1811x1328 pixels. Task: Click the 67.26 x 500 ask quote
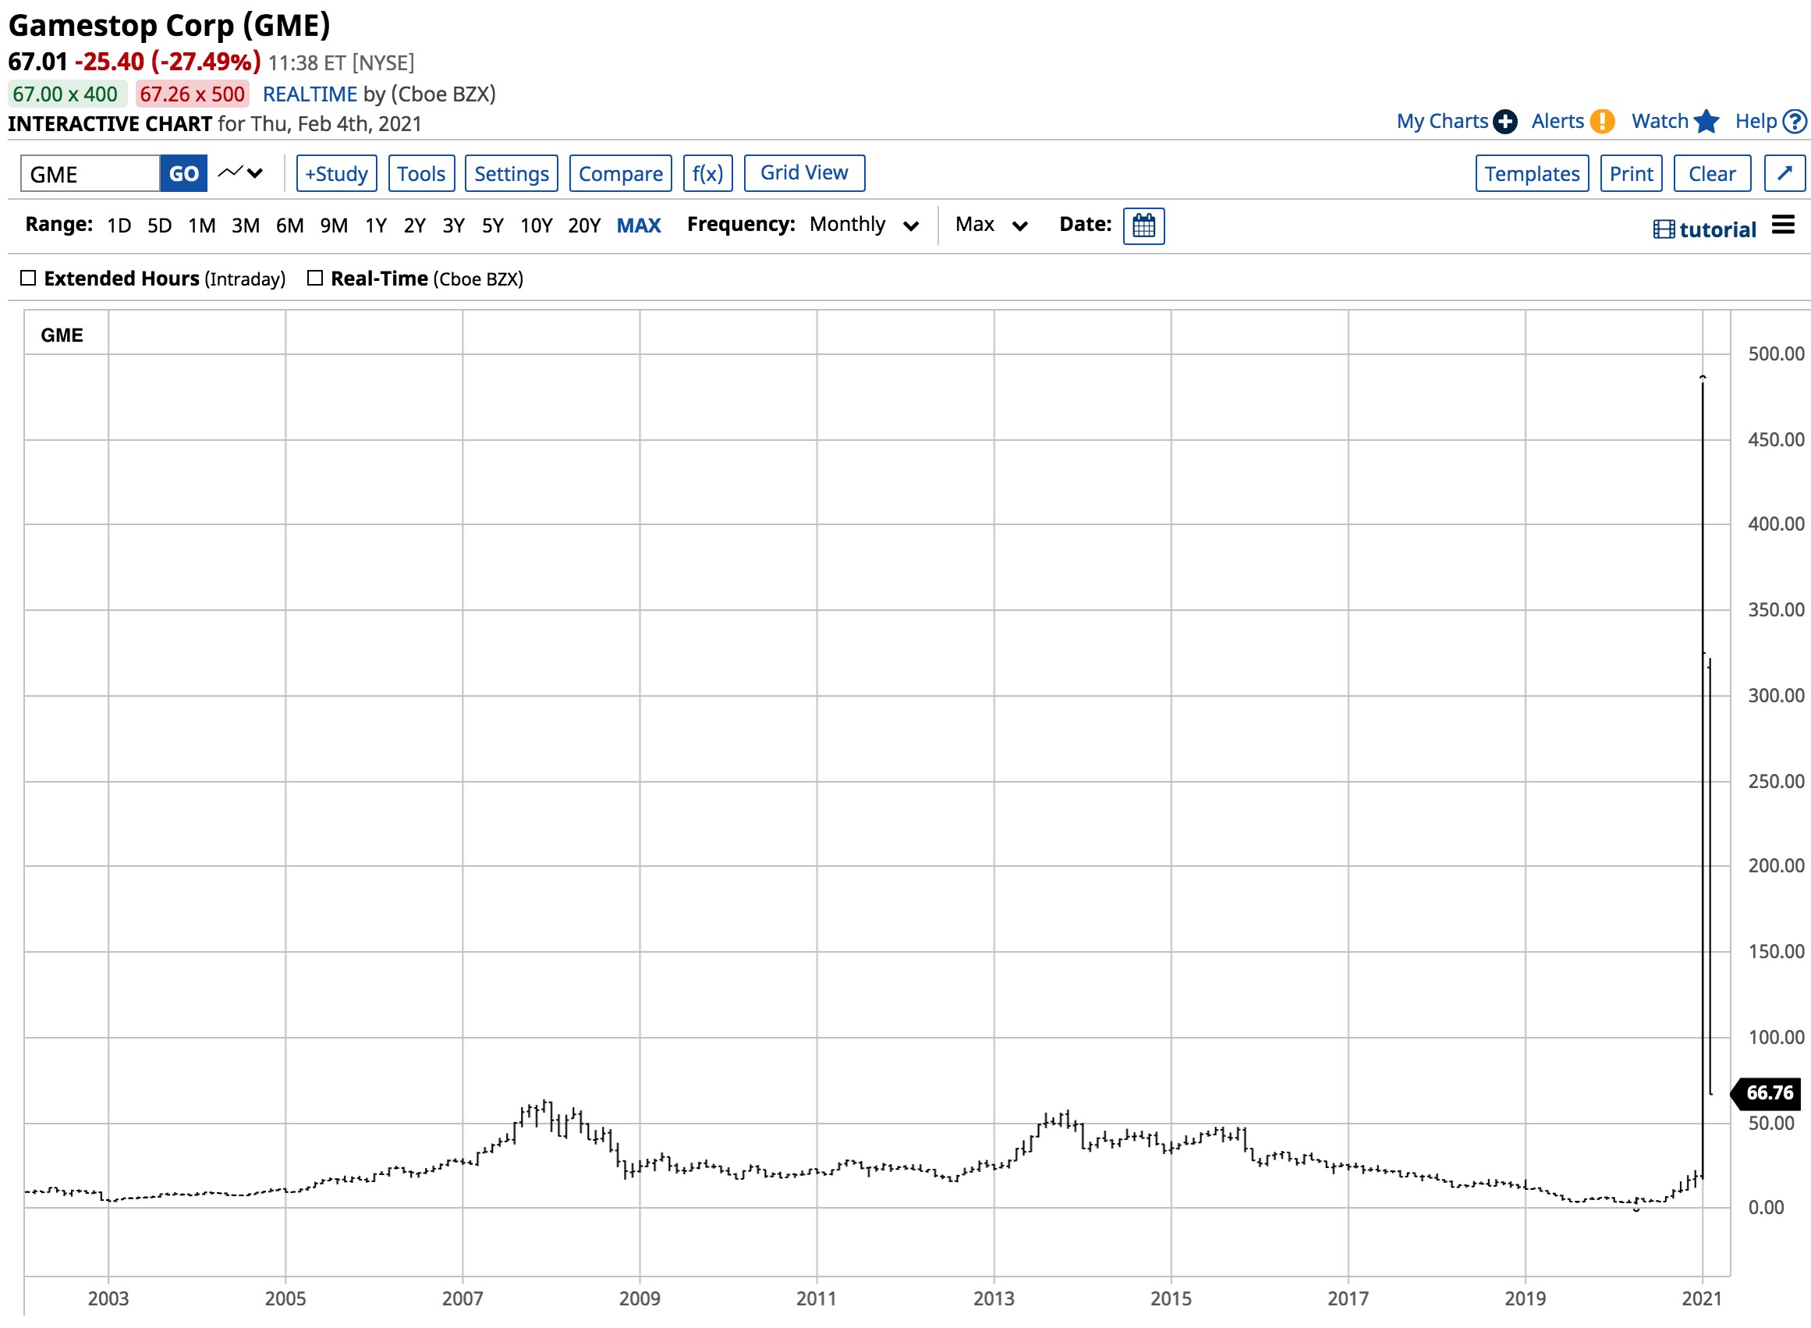click(192, 94)
